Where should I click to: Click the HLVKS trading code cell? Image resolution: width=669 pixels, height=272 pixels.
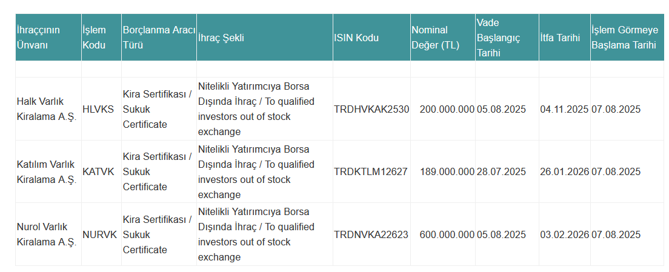[101, 109]
